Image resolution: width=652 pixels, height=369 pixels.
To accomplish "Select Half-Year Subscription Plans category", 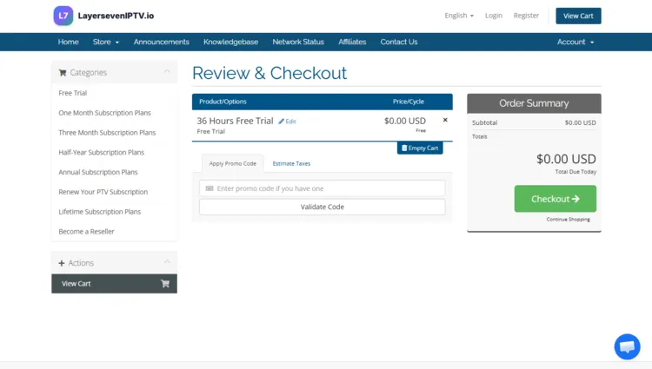I will coord(115,152).
